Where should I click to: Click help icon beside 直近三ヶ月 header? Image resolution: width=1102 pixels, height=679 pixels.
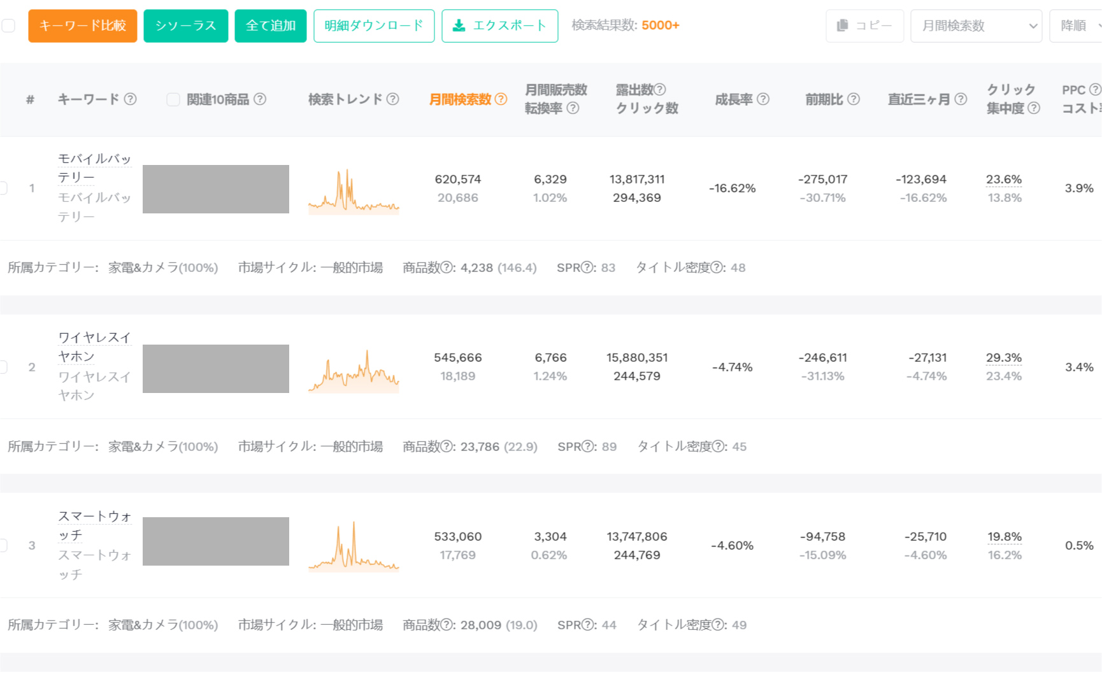[x=961, y=99]
